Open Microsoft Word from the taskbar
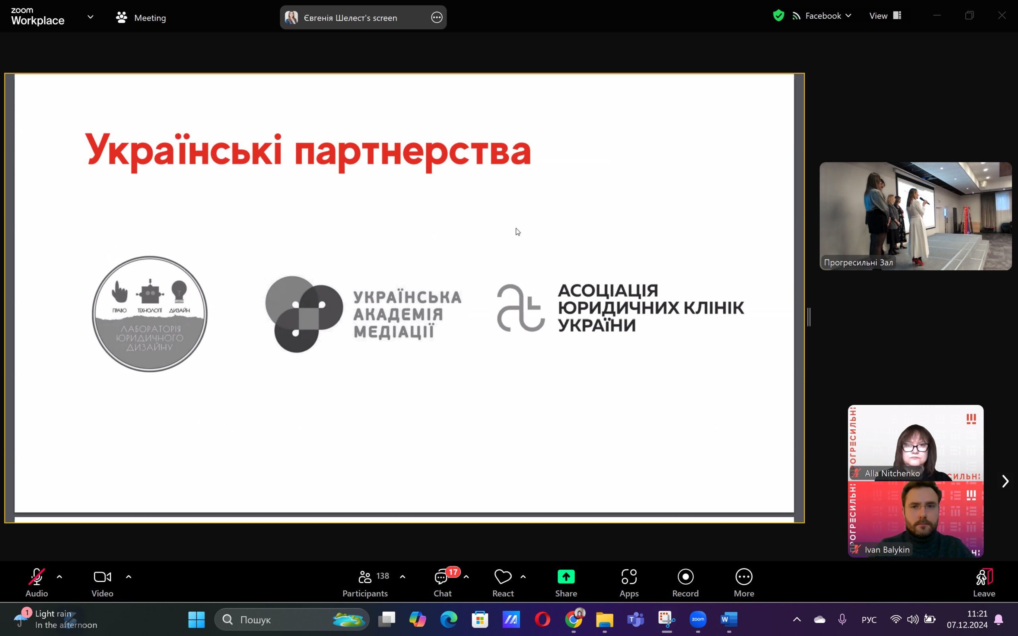Image resolution: width=1018 pixels, height=636 pixels. (729, 619)
